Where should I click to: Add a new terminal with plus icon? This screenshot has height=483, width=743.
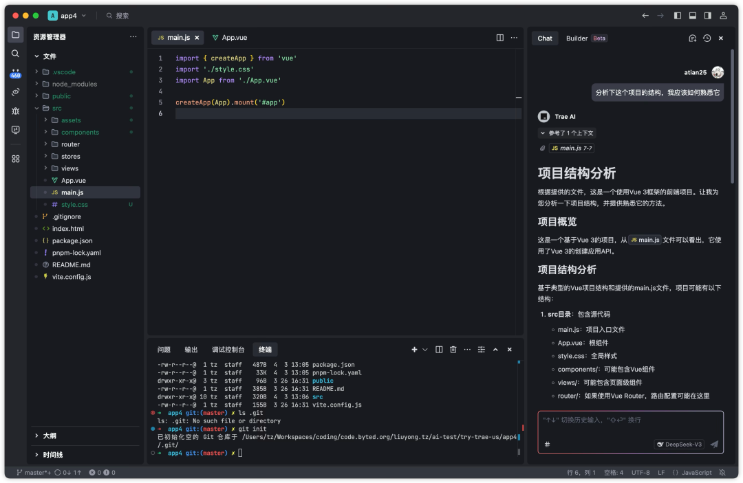click(414, 350)
